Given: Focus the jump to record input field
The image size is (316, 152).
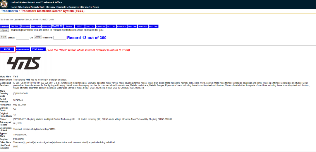Looking at the screenshot, I should (x=60, y=38).
